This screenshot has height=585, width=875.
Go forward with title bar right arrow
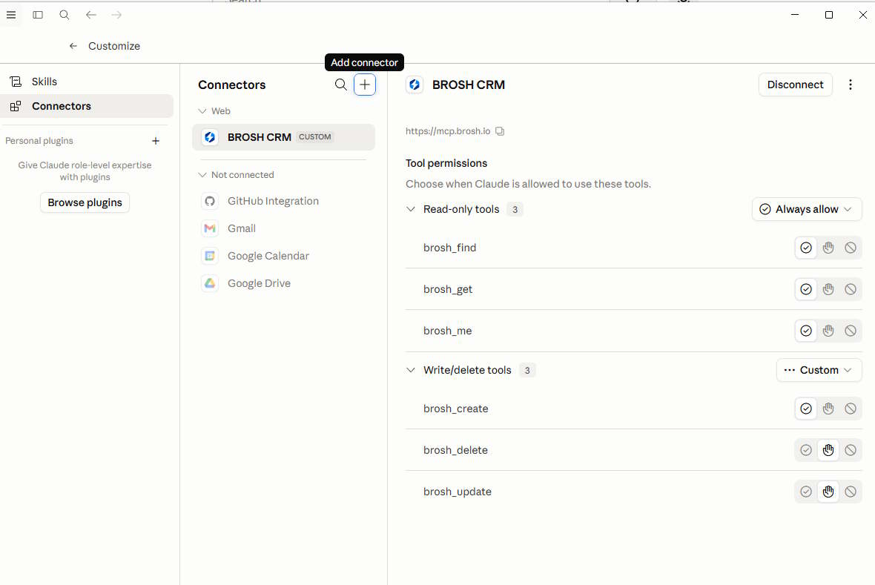pos(116,15)
